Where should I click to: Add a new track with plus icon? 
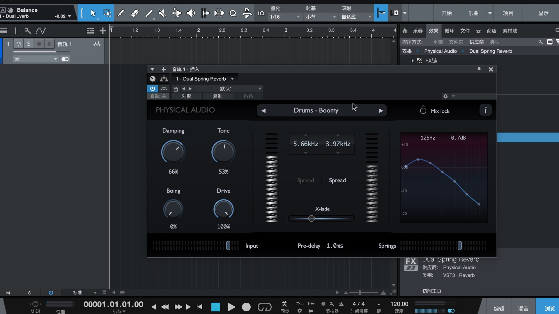102,31
